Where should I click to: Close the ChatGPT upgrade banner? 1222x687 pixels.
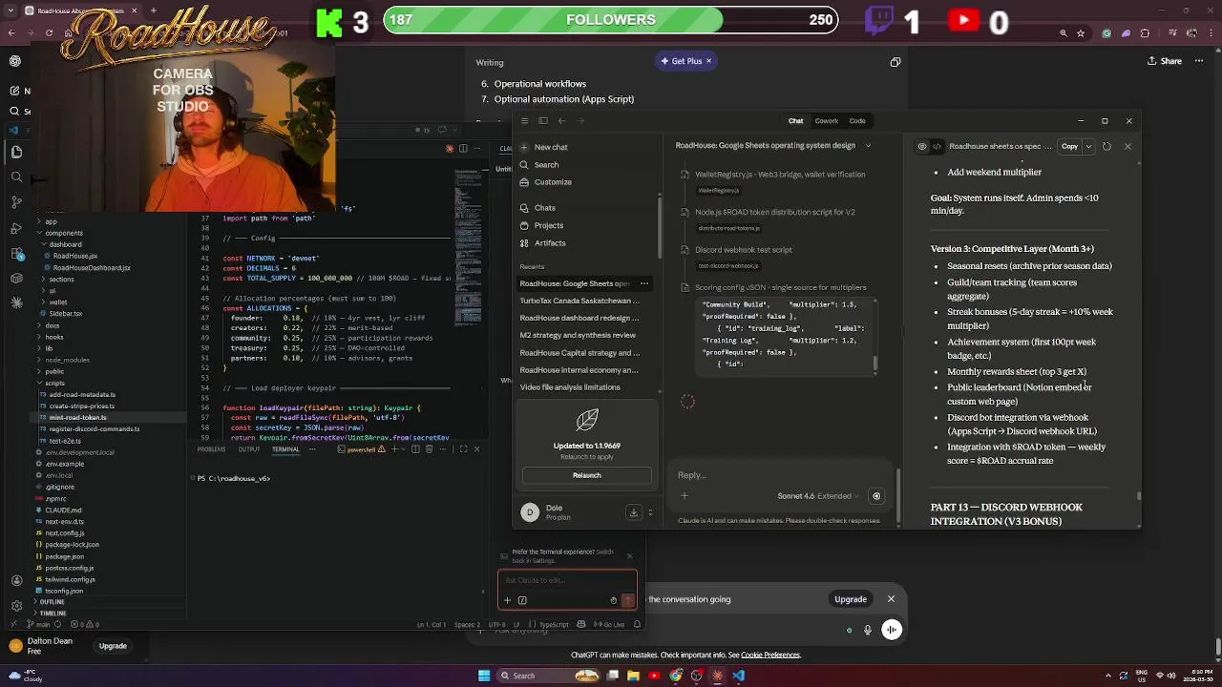pos(891,599)
